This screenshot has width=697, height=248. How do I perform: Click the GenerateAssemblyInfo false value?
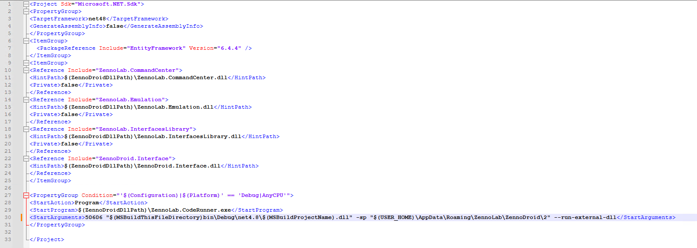pyautogui.click(x=115, y=26)
